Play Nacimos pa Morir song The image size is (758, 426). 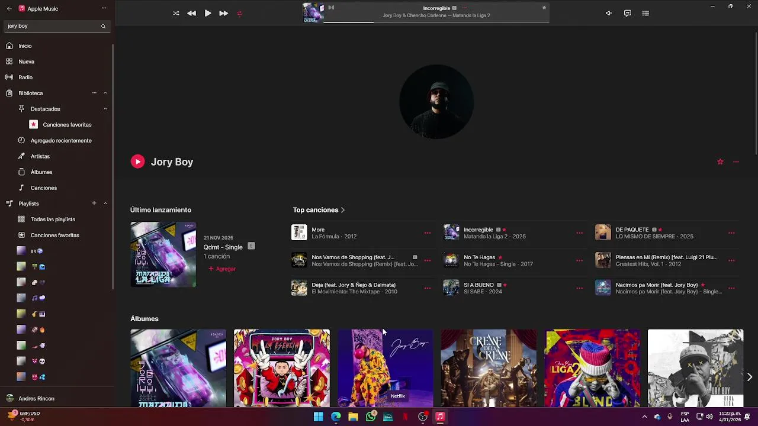coord(603,288)
